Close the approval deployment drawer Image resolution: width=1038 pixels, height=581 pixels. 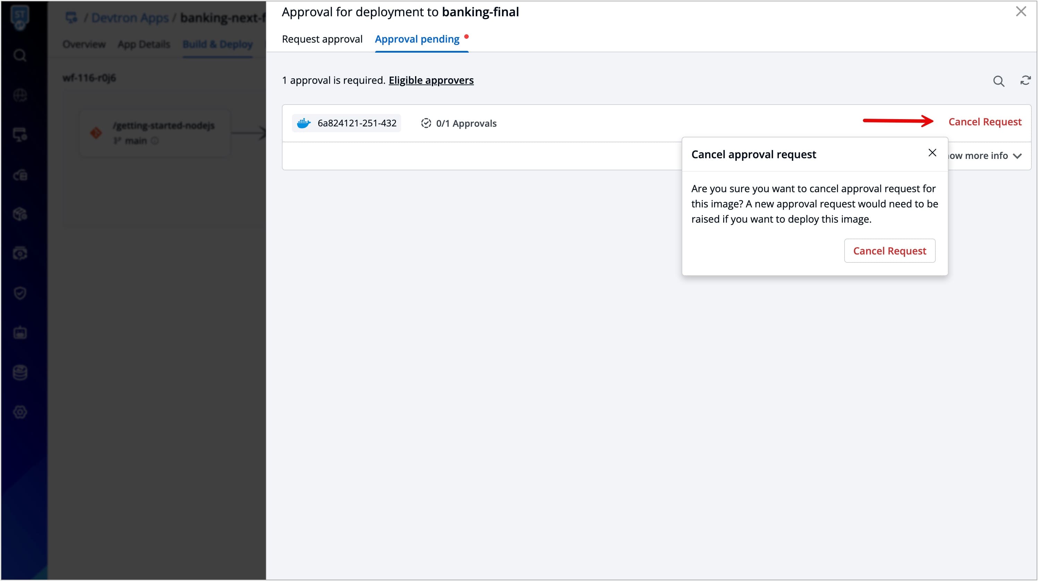pos(1021,11)
